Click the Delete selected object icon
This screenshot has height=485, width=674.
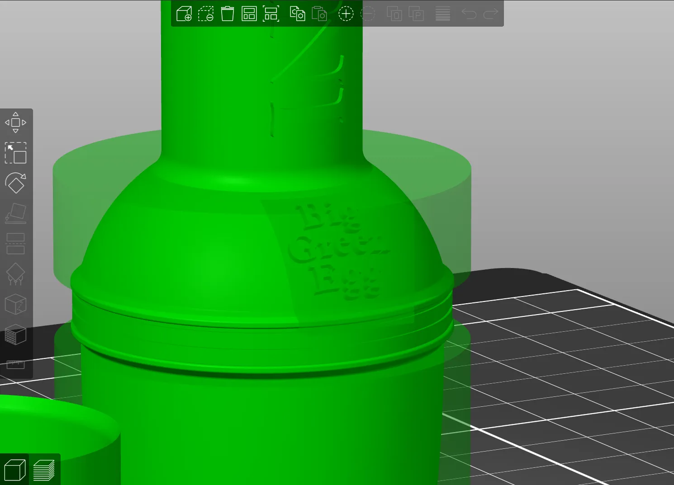point(206,14)
